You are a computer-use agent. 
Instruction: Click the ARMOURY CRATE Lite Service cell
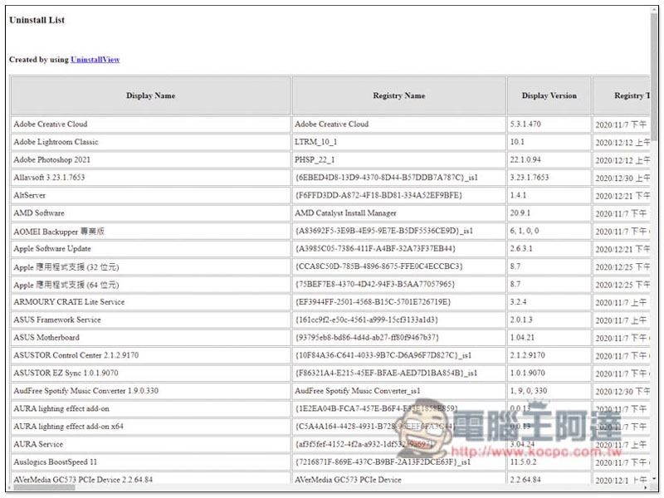click(x=151, y=302)
